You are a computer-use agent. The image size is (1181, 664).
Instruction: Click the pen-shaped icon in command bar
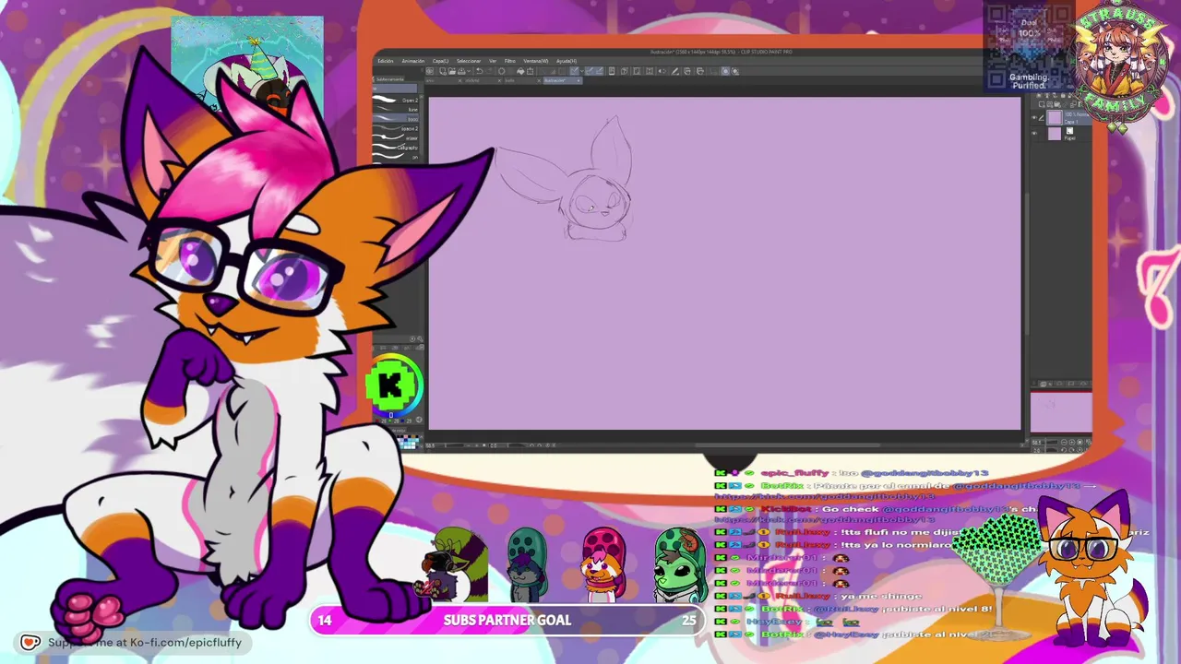(x=674, y=71)
